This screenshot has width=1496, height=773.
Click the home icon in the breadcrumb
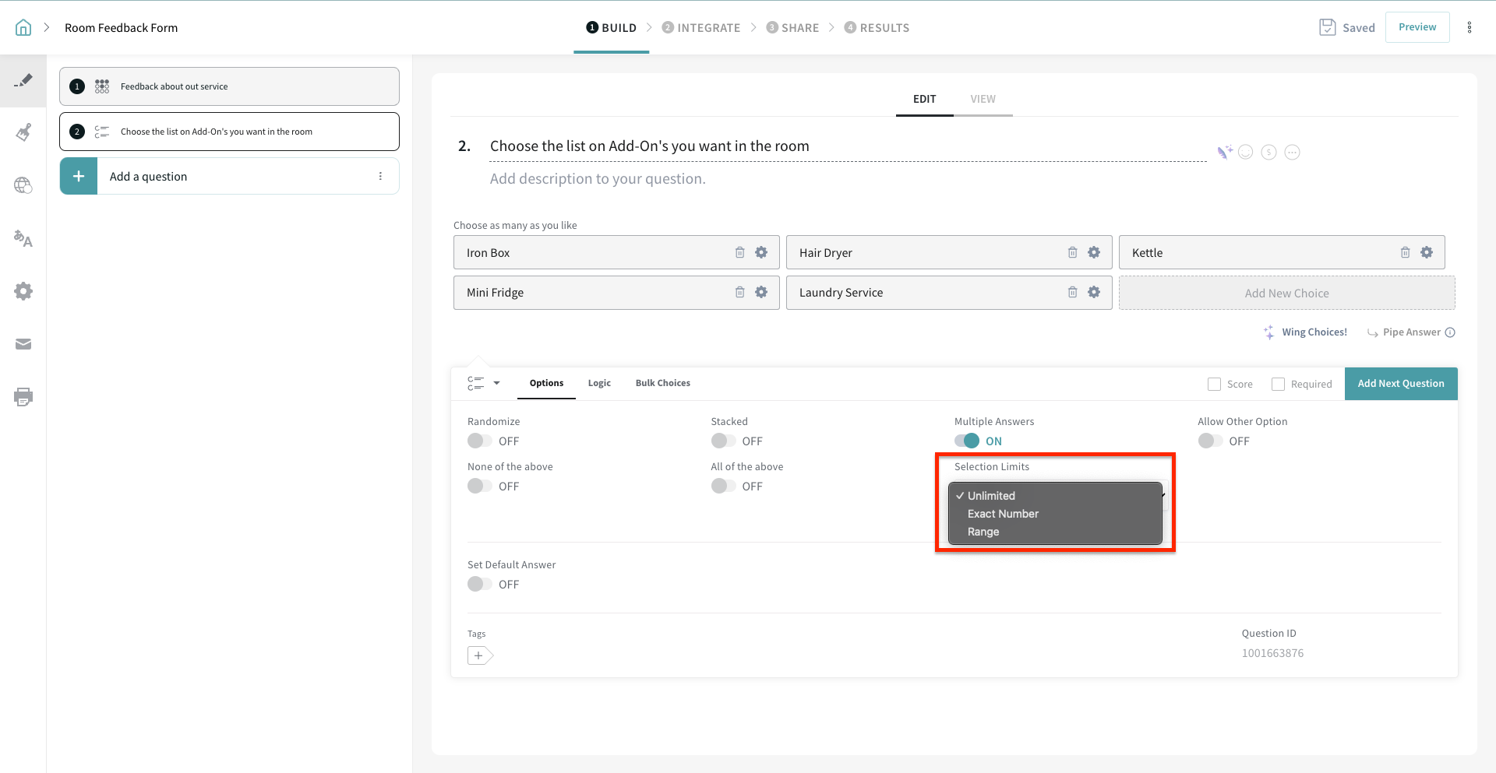[23, 28]
